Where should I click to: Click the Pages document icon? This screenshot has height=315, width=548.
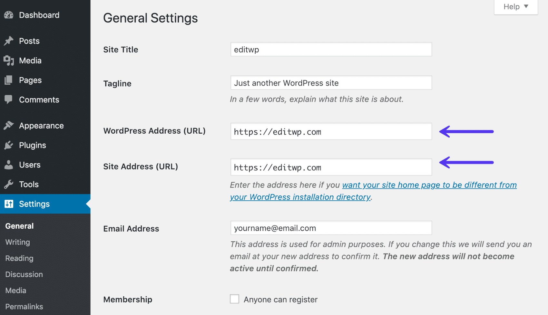(x=9, y=80)
